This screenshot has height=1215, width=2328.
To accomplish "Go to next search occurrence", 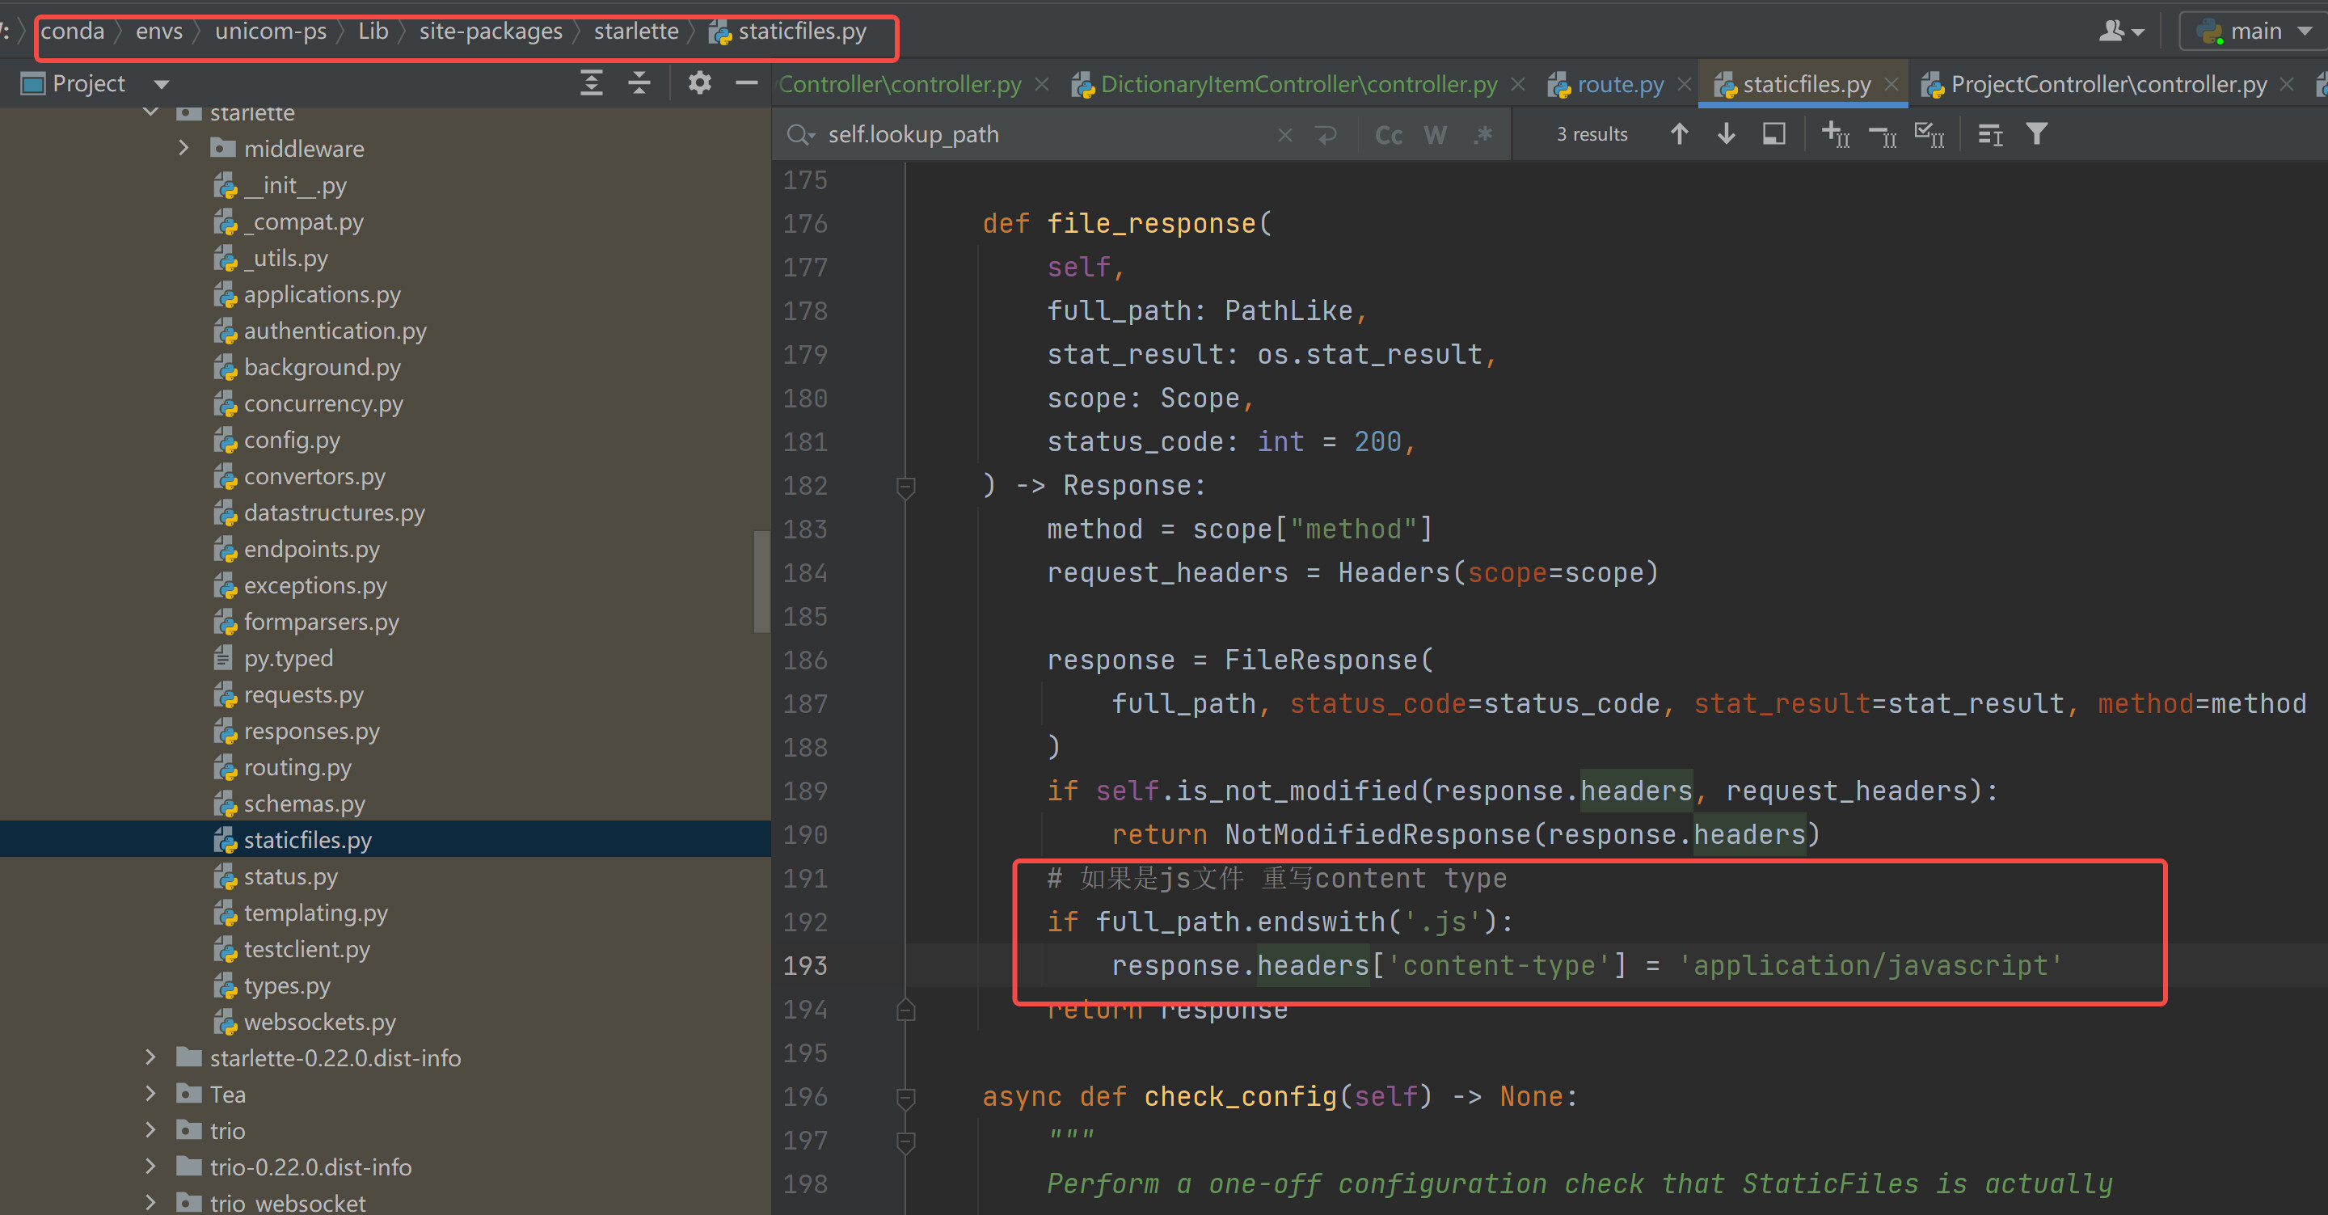I will (x=1726, y=134).
